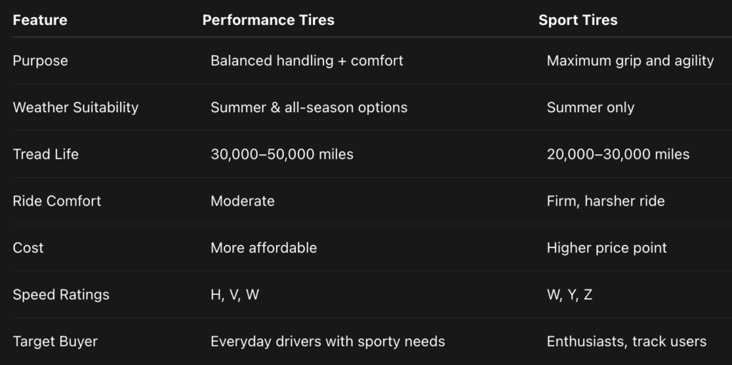Click the 'Balanced handling + comfort' cell
This screenshot has width=732, height=365.
coord(307,61)
